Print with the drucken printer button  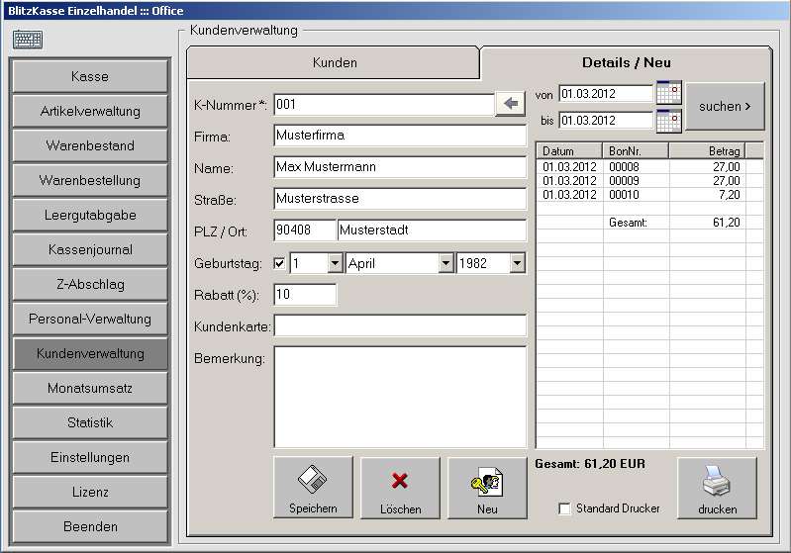pos(718,488)
